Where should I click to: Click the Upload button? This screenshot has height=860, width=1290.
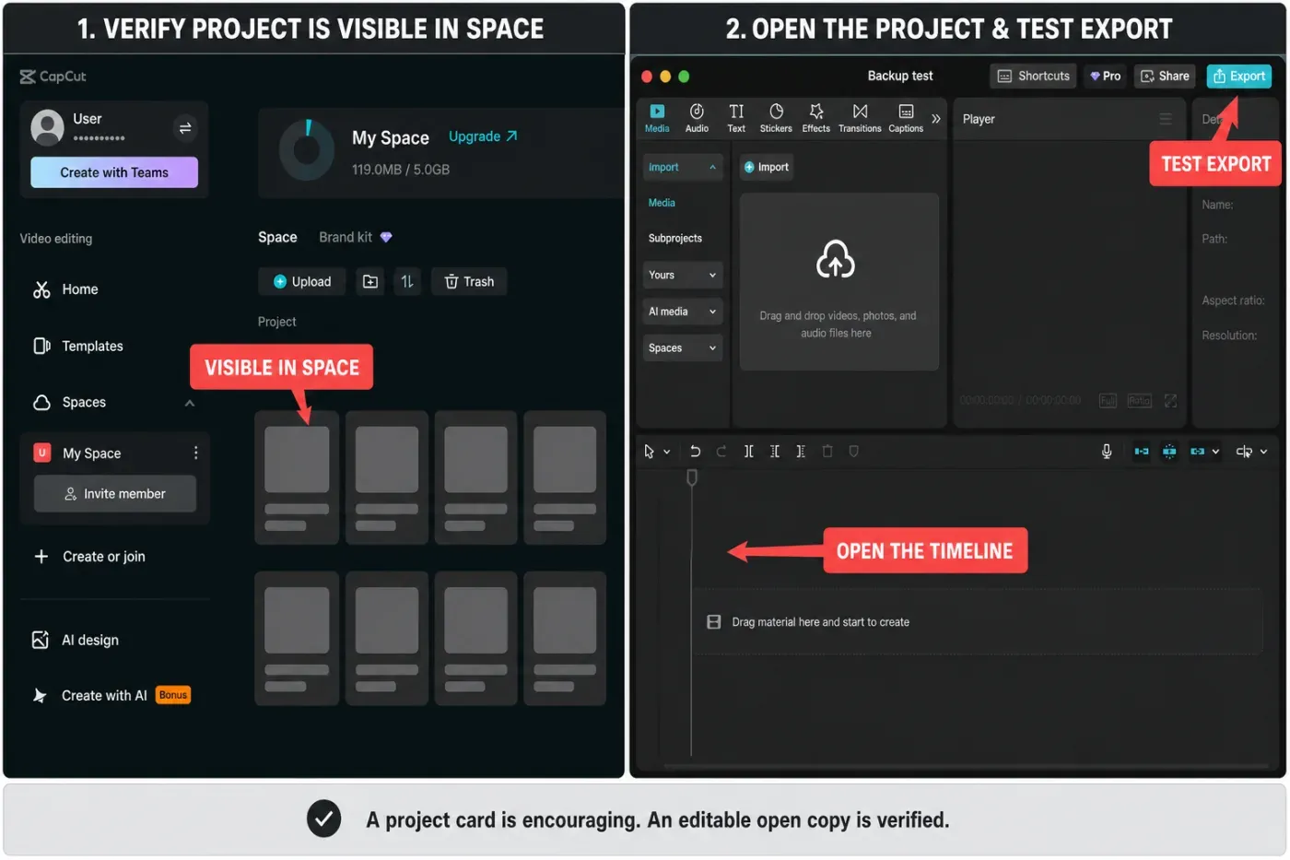pyautogui.click(x=301, y=282)
